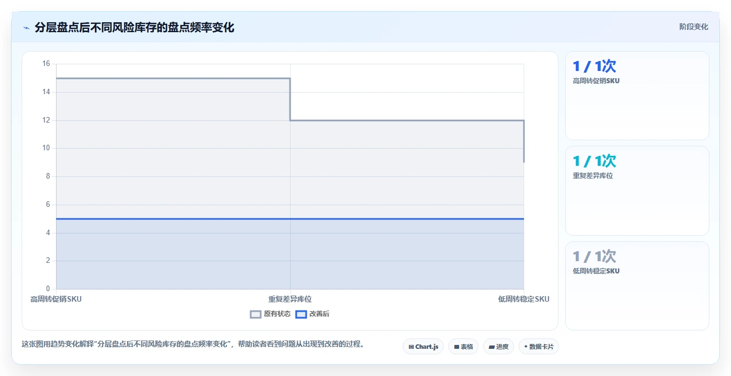This screenshot has width=731, height=376.
Task: Click the blue 改善后 legend color box
Action: [x=301, y=314]
